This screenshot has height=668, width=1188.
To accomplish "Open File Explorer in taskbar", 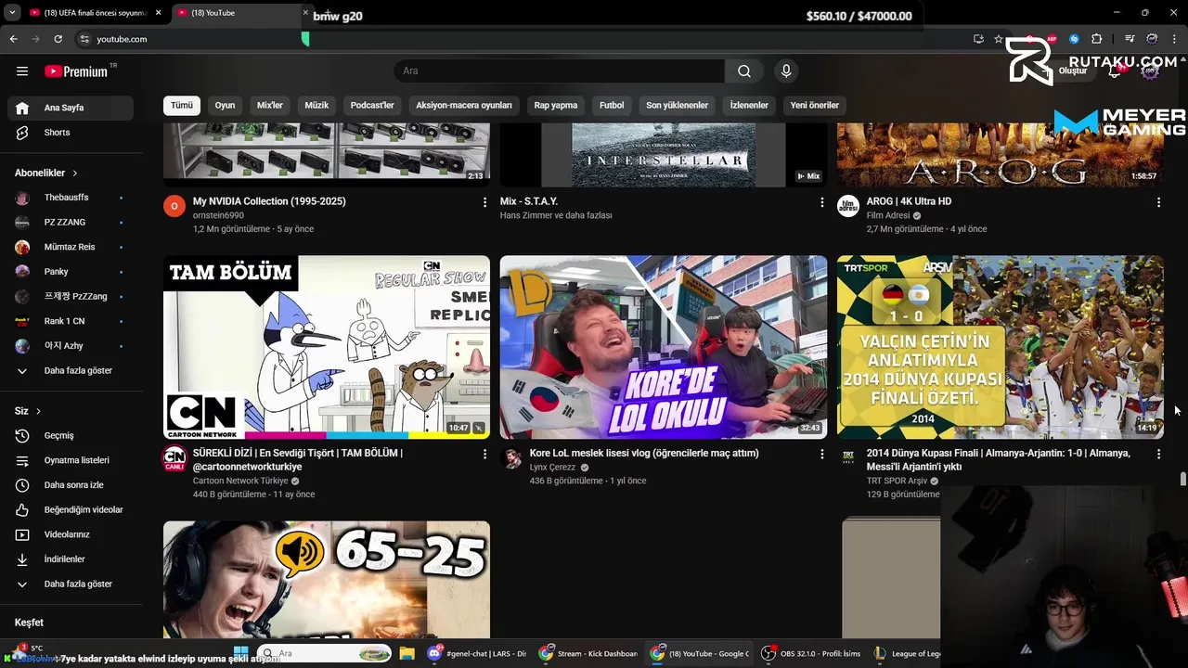I will click(407, 653).
